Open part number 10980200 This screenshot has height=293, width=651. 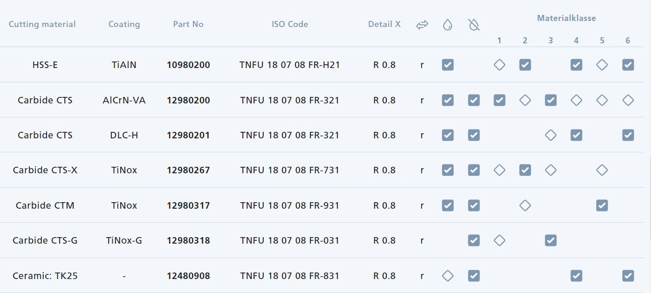(188, 65)
